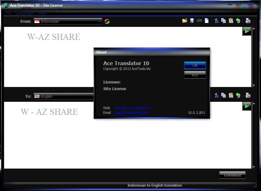The image size is (261, 191).
Task: Click the 'Site License' text in About dialog
Action: tap(115, 89)
